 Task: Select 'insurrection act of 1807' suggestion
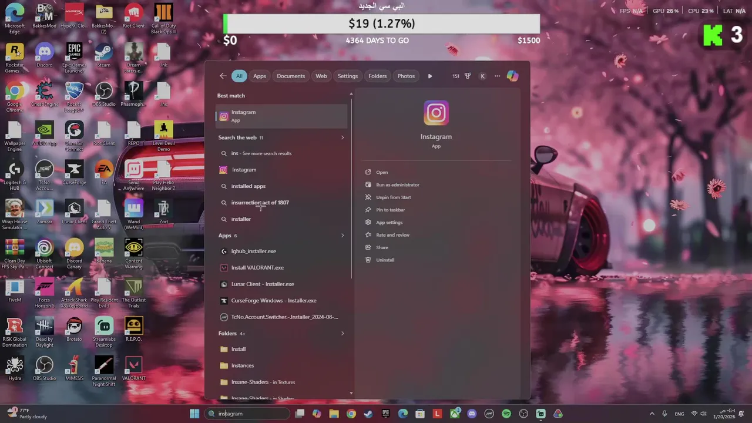(281, 203)
